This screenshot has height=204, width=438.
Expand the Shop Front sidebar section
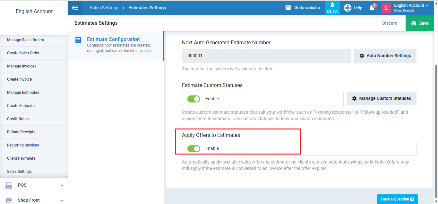[x=62, y=200]
